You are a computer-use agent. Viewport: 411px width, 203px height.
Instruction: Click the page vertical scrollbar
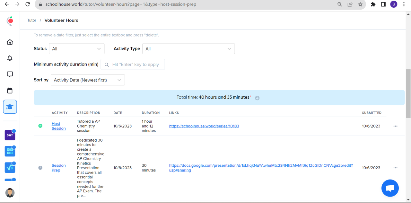(x=408, y=93)
